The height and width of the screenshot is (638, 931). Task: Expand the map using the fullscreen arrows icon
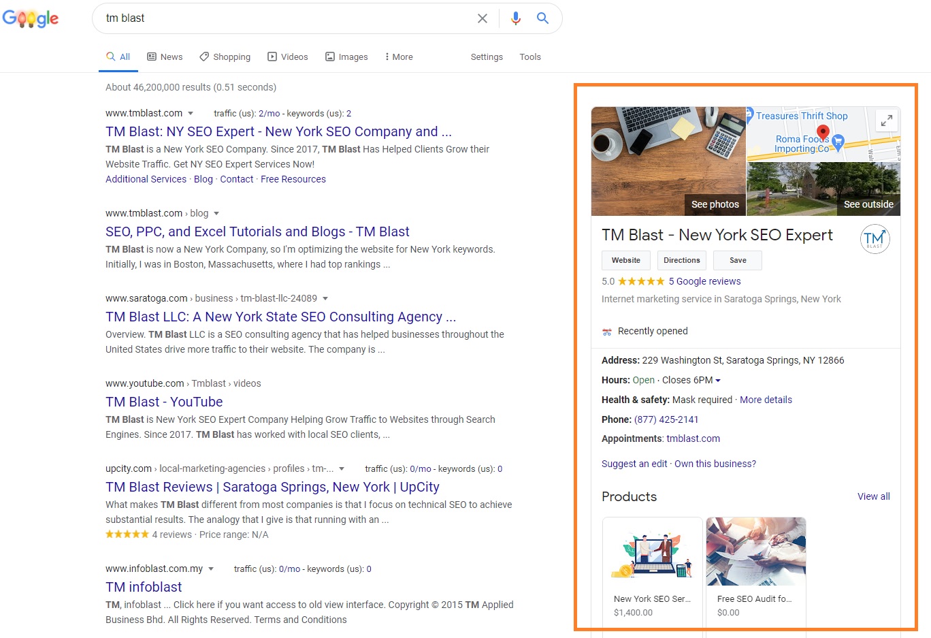(886, 121)
